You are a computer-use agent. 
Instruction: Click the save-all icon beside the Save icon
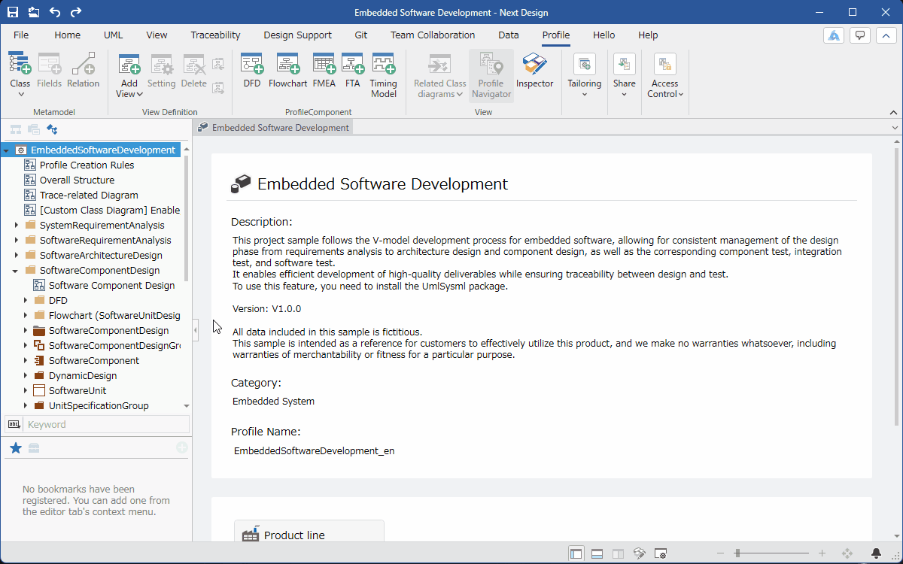coord(34,12)
